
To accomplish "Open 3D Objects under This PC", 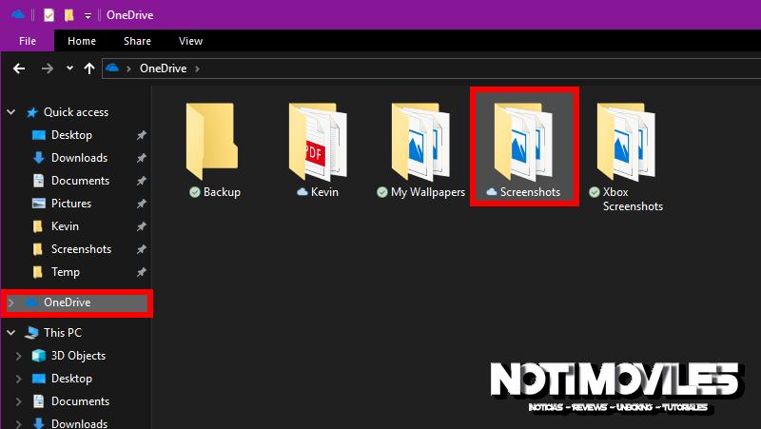I will click(x=78, y=356).
